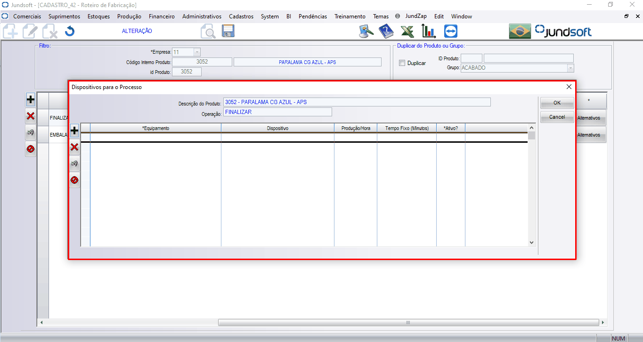Viewport: 643px width, 342px height.
Task: Delete a device row with the dialog red X icon
Action: (x=74, y=147)
